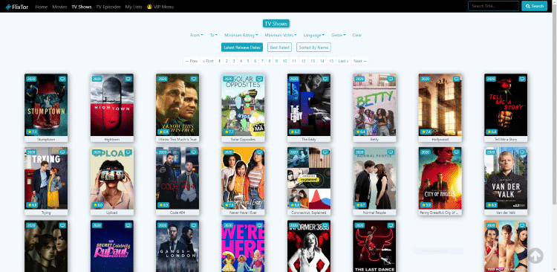The width and height of the screenshot is (557, 272).
Task: Click the scroll-to-top arrow icon
Action: point(535,256)
